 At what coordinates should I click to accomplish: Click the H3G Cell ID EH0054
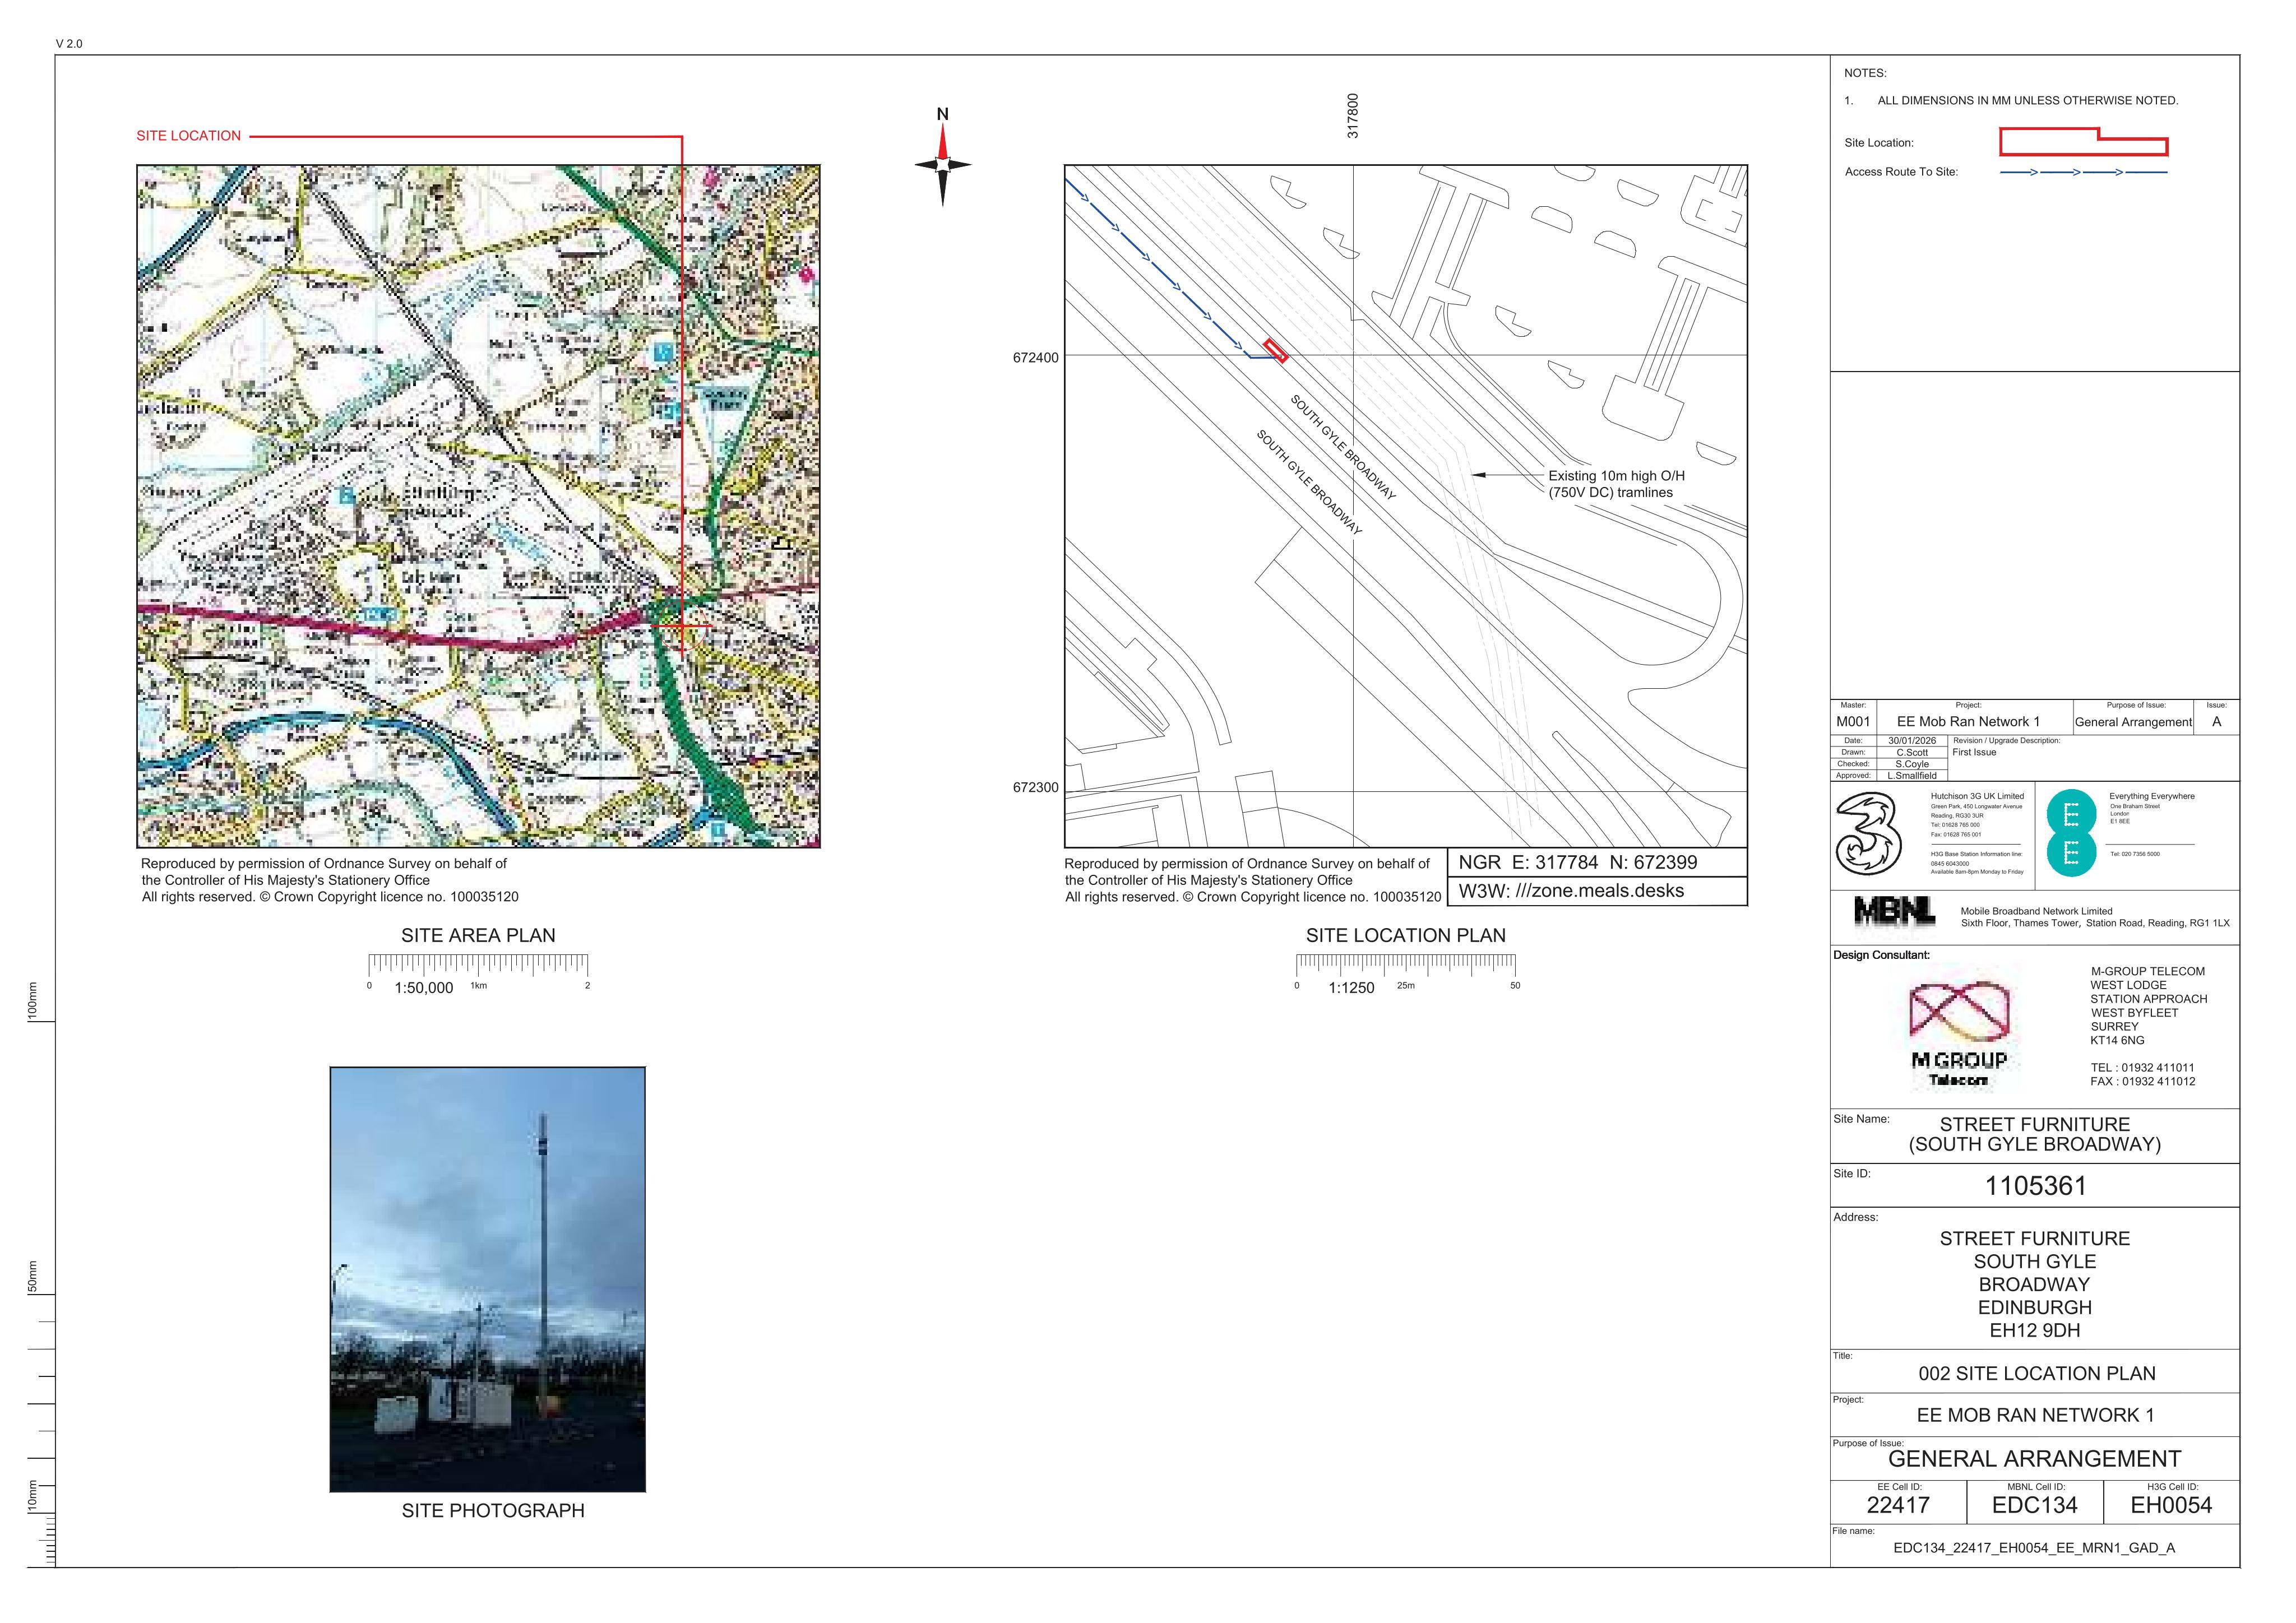point(2171,1506)
